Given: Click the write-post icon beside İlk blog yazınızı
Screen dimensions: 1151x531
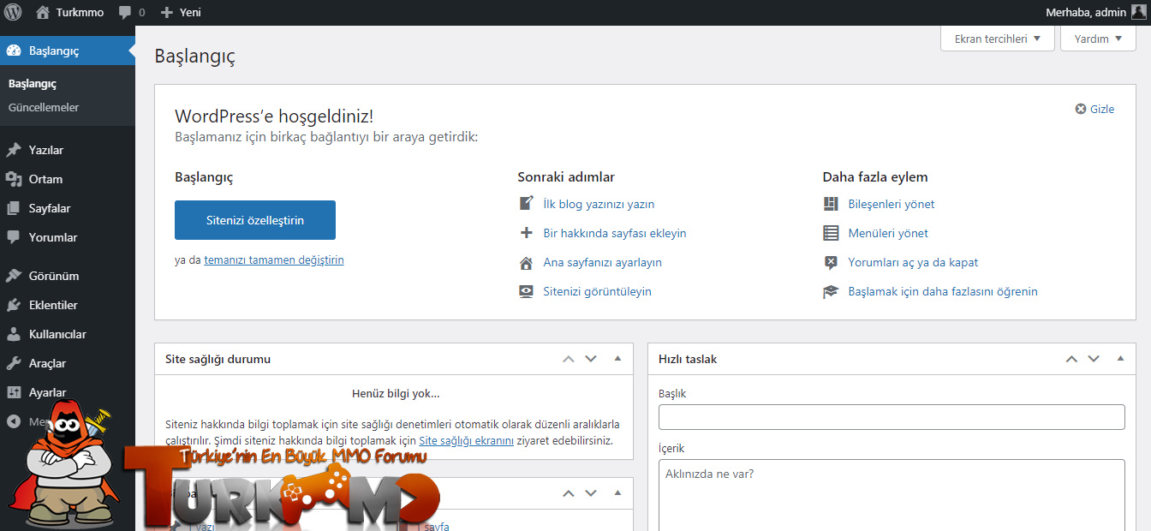Looking at the screenshot, I should (x=527, y=204).
